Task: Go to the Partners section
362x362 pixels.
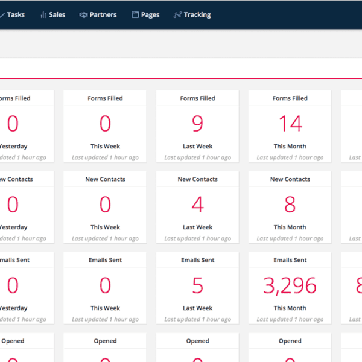Action: tap(98, 15)
